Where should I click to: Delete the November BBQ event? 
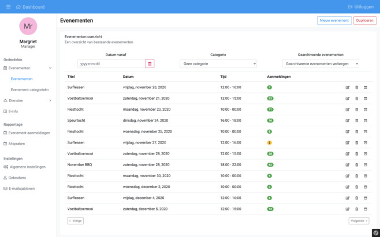click(x=356, y=164)
